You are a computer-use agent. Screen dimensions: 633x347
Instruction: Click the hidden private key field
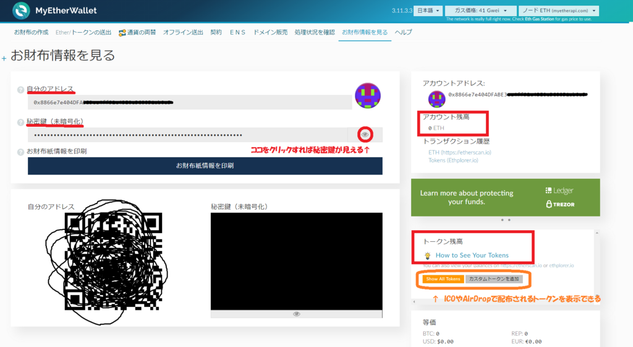click(188, 135)
